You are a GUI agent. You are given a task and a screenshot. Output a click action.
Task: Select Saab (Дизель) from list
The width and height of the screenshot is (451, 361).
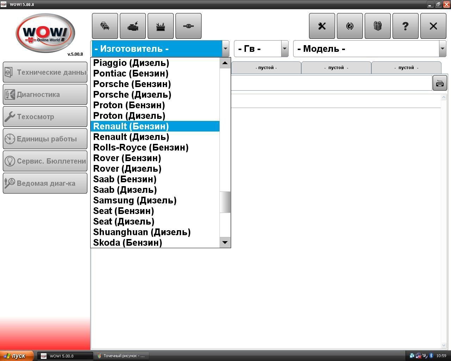[x=155, y=190]
